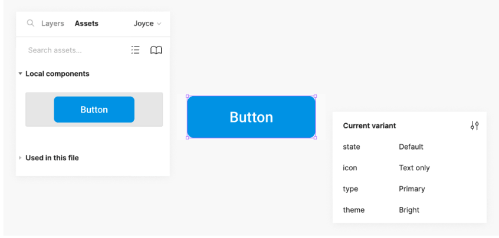Image resolution: width=499 pixels, height=238 pixels.
Task: Change the icon value Text only
Action: [x=414, y=168]
